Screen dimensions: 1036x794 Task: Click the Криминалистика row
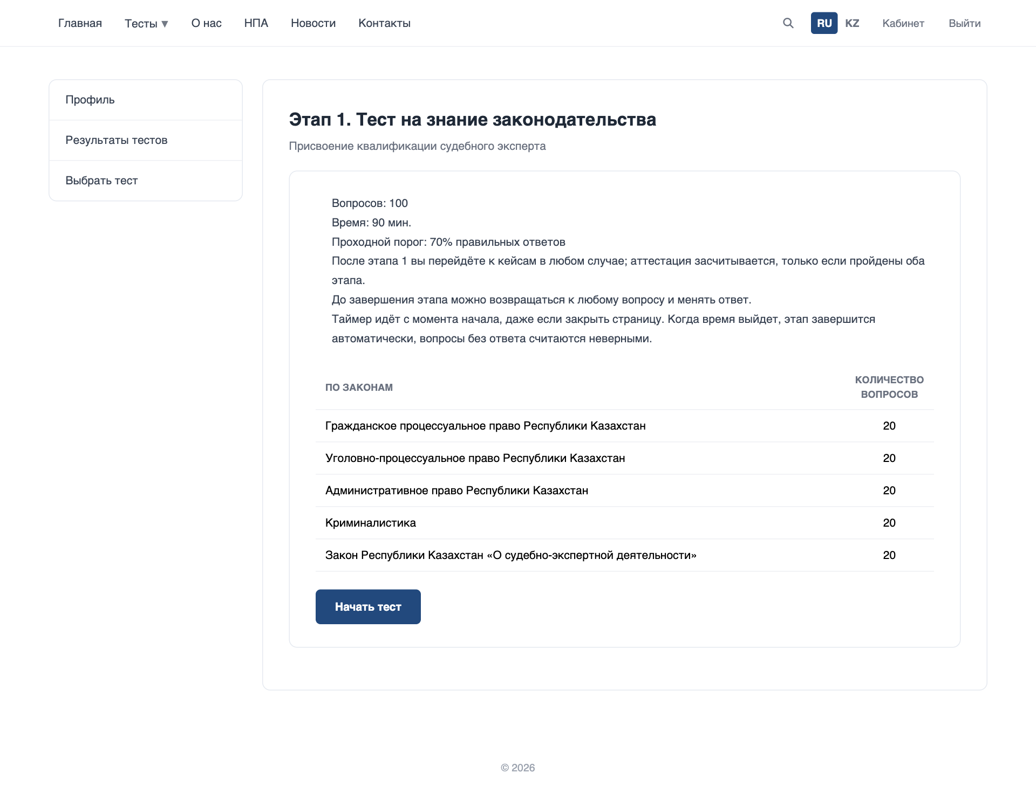pyautogui.click(x=625, y=523)
